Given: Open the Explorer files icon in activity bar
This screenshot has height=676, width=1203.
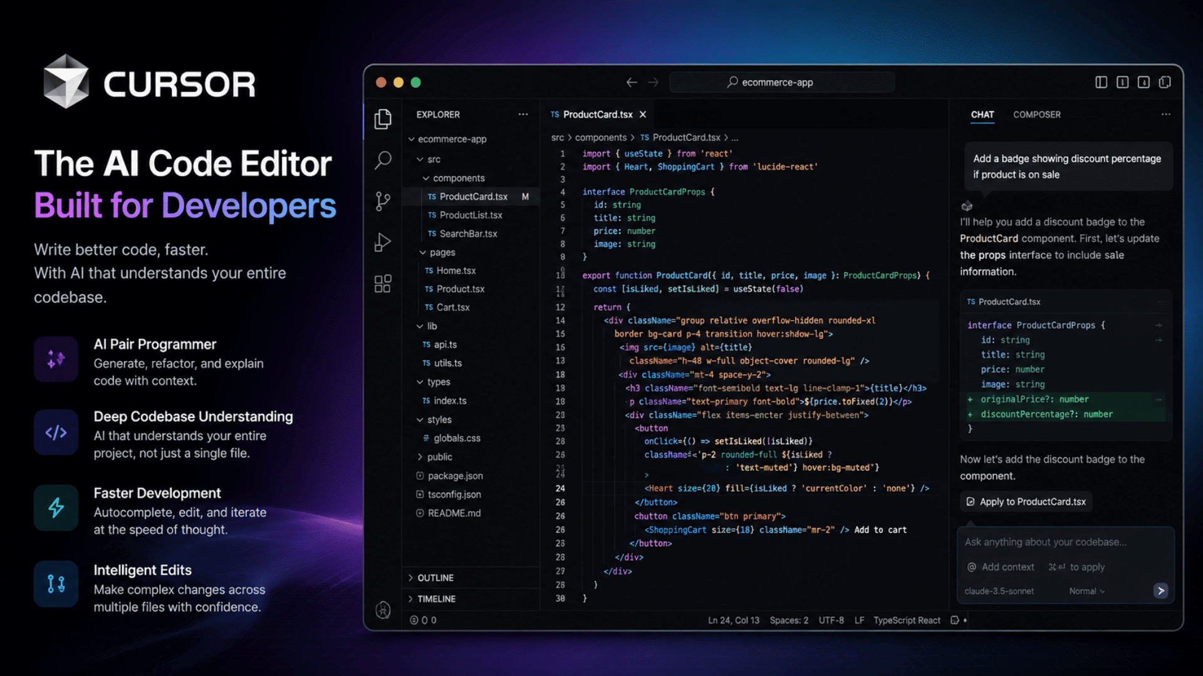Looking at the screenshot, I should [x=383, y=119].
